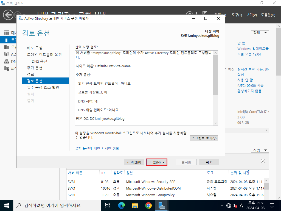Screen dimensions: 281x211
Task: Click the 스크립트 보기(V) button
Action: coord(204,138)
